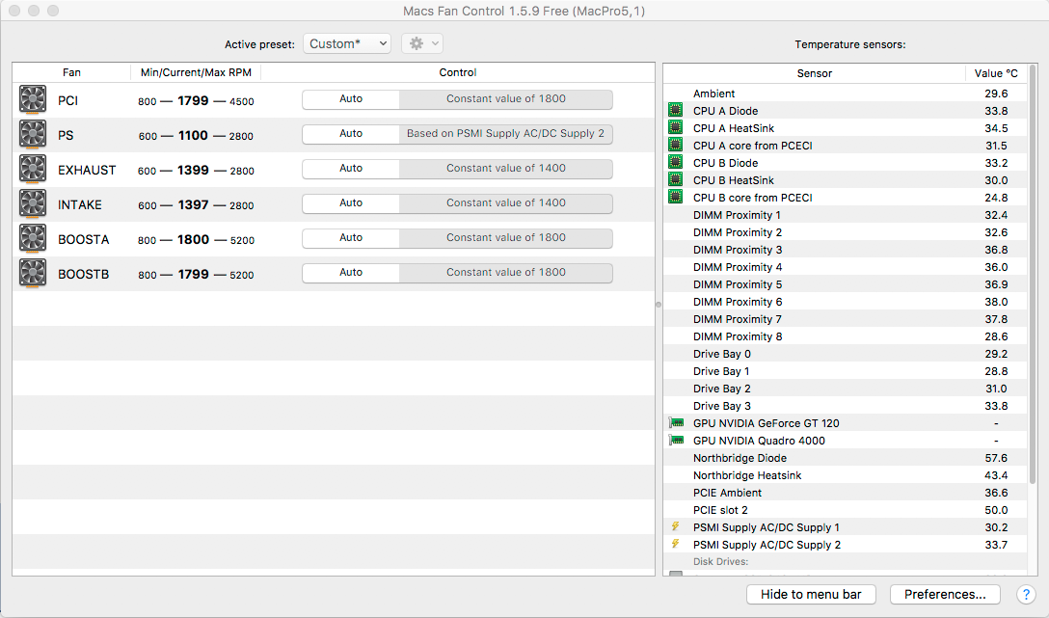Click the Min/Current/Max RPM column header
The width and height of the screenshot is (1049, 618).
(x=196, y=72)
